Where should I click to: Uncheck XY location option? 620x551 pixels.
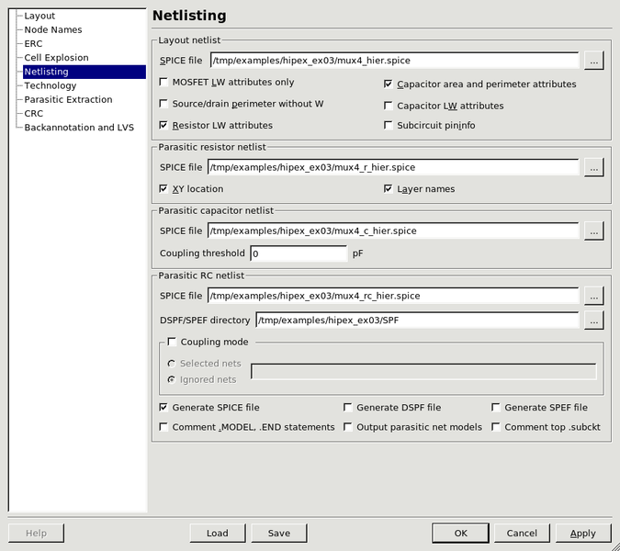[x=164, y=189]
